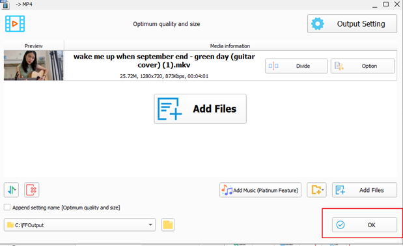Click the bottom Add Files button
Screen dimensions: 403x246
(364, 190)
